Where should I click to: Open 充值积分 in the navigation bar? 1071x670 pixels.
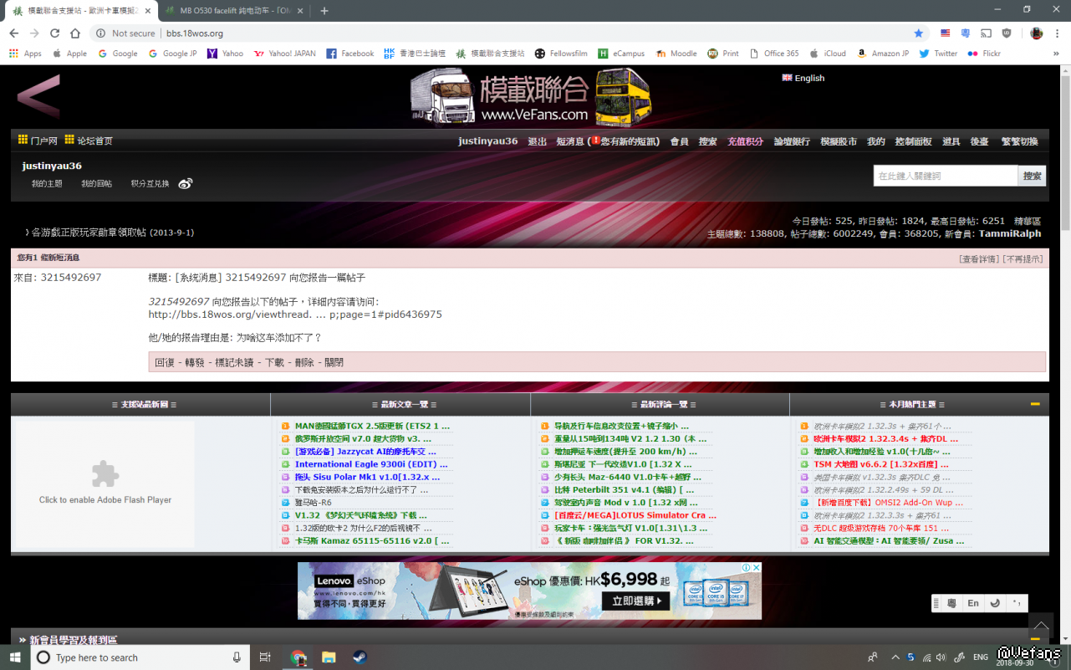745,141
